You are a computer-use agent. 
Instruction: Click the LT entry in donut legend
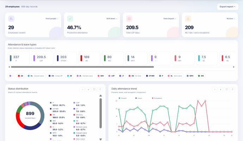click(79, 110)
